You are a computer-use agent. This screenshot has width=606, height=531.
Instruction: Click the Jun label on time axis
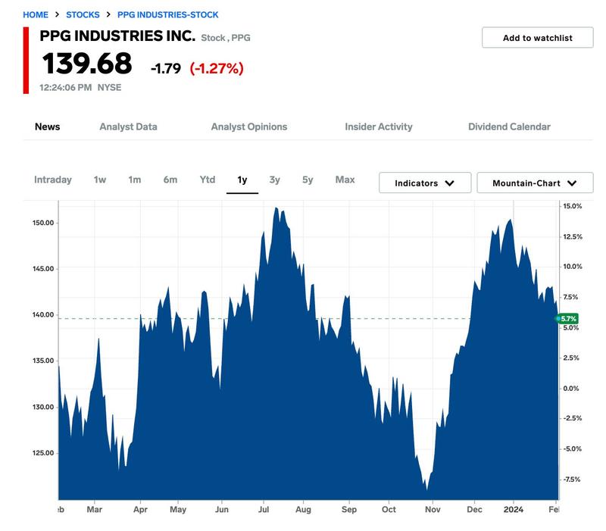pyautogui.click(x=222, y=509)
